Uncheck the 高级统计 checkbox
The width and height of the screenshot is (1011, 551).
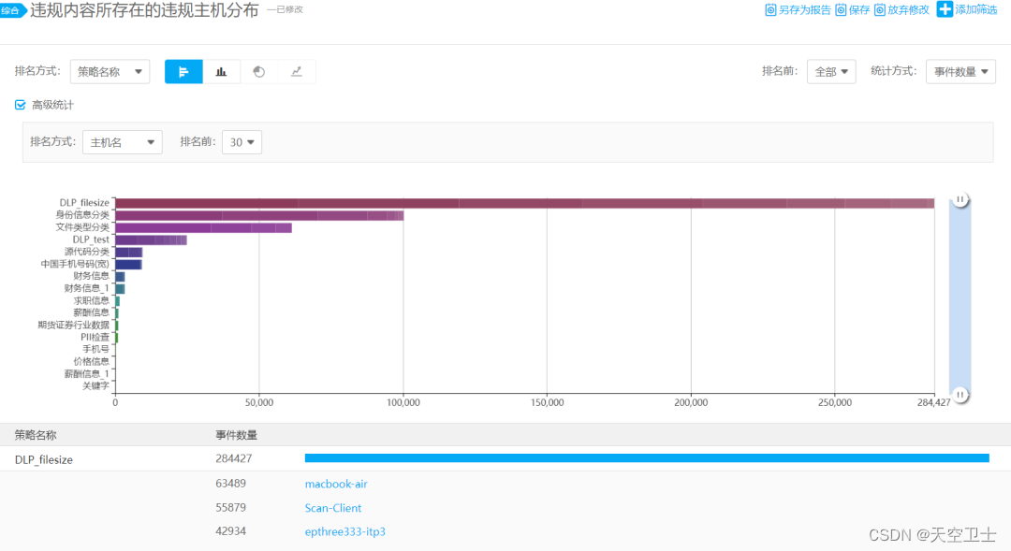tap(20, 105)
